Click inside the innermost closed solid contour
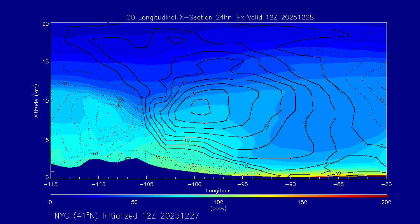 201,107
